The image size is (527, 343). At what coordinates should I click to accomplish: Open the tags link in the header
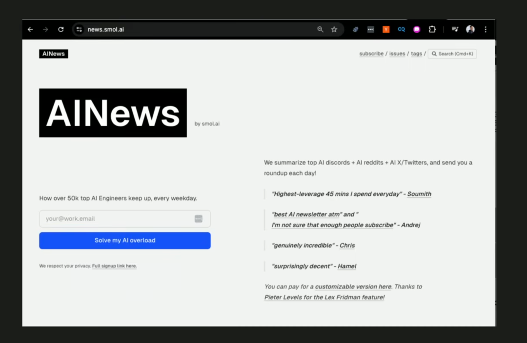pyautogui.click(x=416, y=54)
